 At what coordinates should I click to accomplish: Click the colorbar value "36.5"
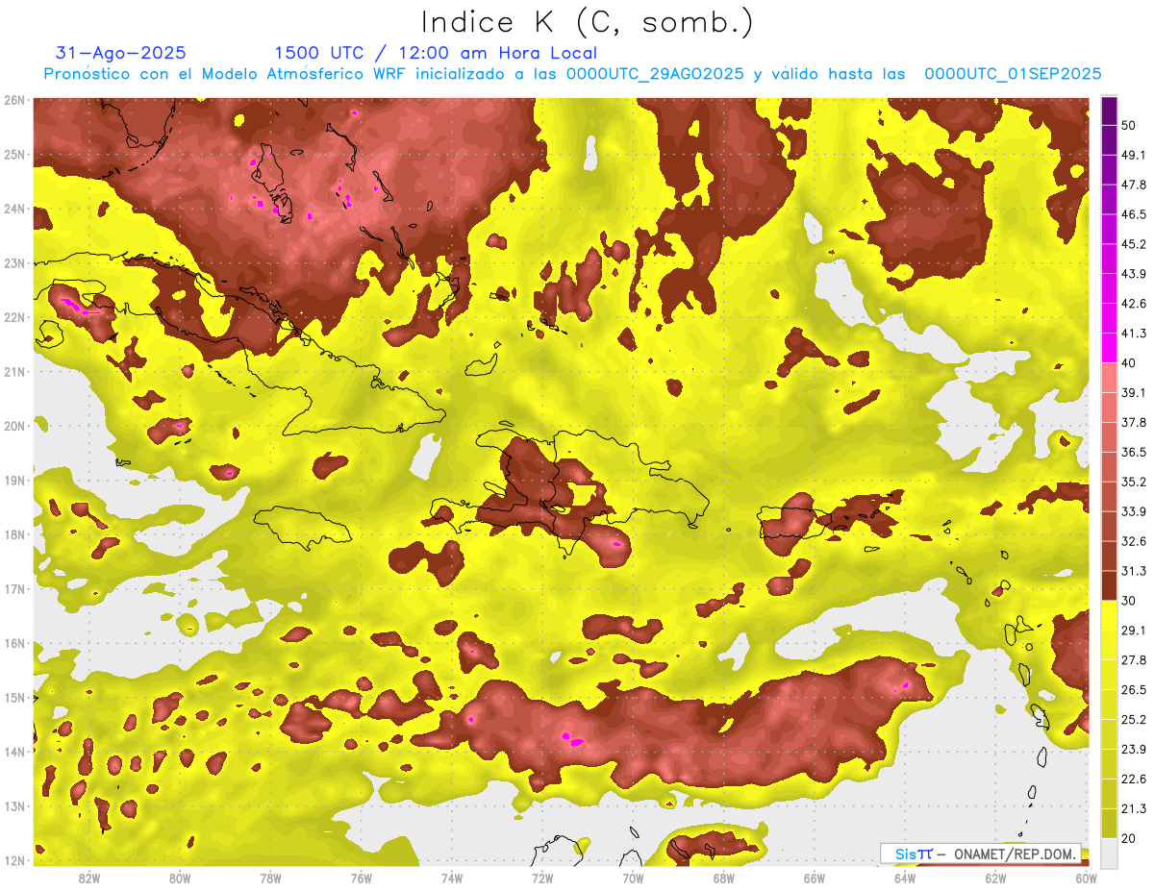[1134, 452]
